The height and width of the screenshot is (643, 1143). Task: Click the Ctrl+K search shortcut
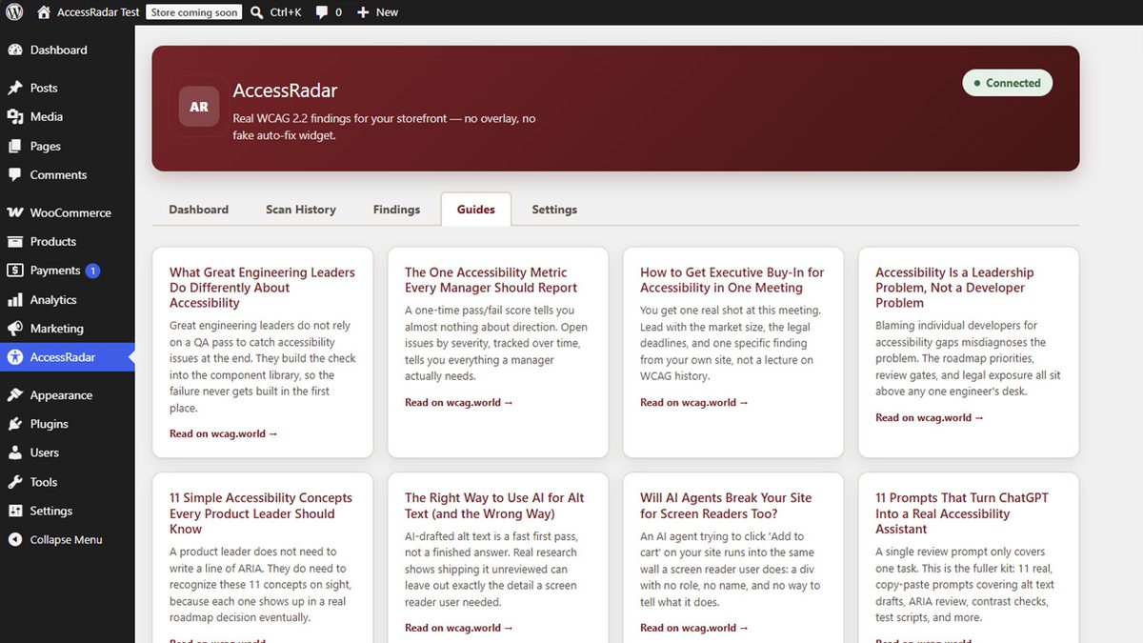[x=286, y=12]
